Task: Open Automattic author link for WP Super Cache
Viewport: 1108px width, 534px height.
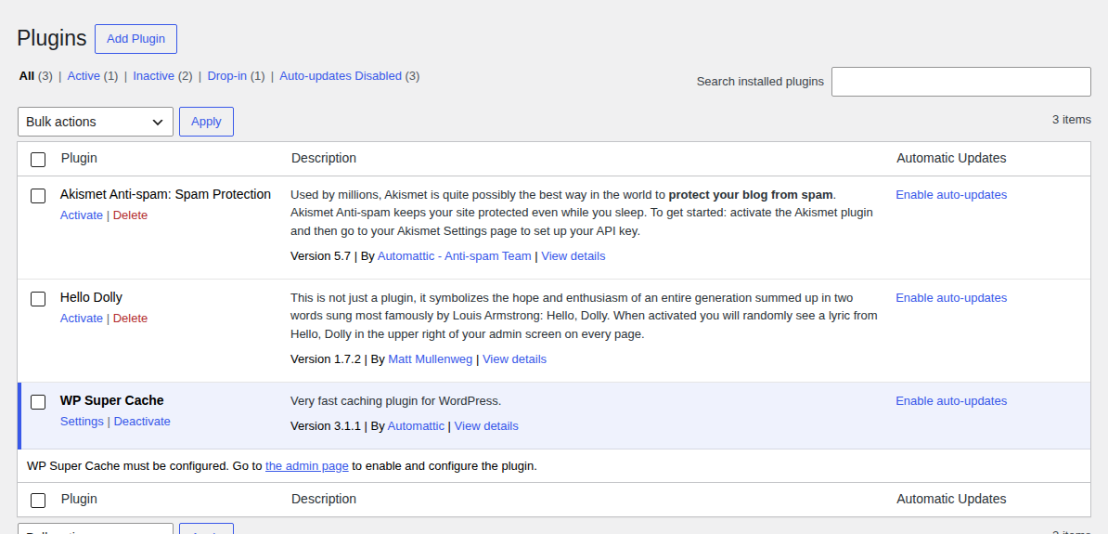Action: [417, 425]
